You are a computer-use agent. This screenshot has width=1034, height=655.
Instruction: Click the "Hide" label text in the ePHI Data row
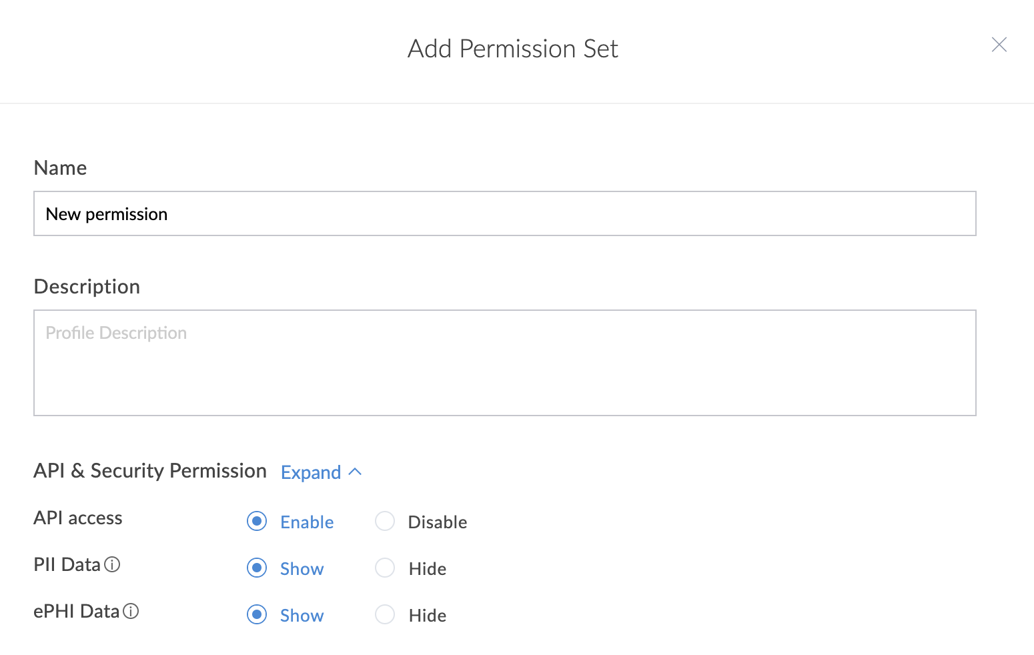click(x=427, y=616)
